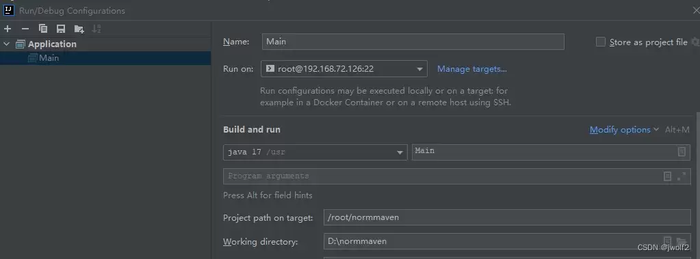
Task: Open the Run on target dropdown
Action: 343,68
